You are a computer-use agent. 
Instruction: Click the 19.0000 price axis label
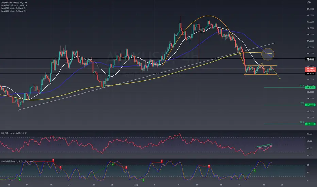click(311, 92)
